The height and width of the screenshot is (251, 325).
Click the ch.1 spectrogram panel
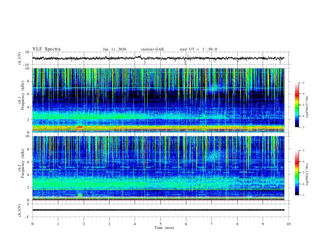tap(158, 100)
